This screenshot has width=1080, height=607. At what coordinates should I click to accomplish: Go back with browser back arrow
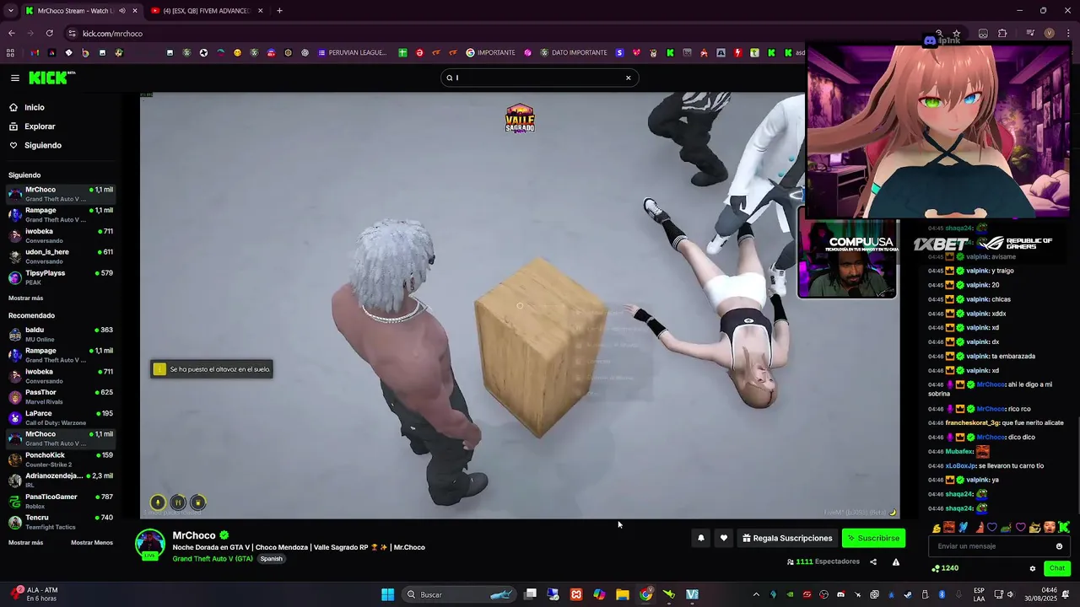tap(11, 33)
